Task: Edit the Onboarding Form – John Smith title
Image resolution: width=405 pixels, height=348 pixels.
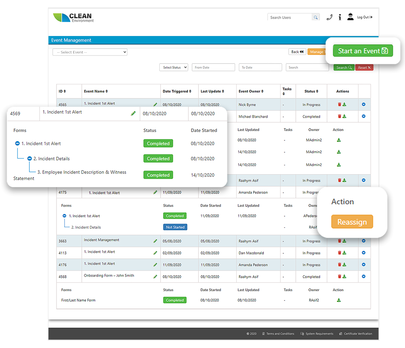Action: (155, 277)
